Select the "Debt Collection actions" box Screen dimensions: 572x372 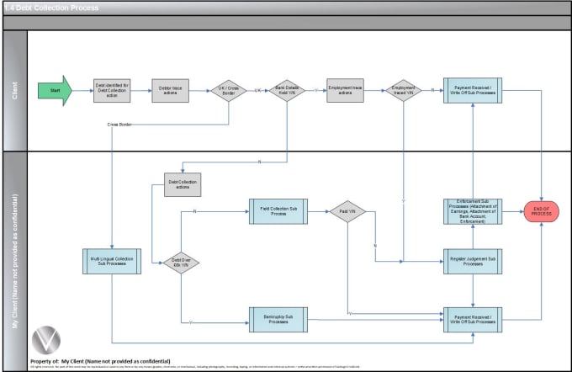coord(183,184)
